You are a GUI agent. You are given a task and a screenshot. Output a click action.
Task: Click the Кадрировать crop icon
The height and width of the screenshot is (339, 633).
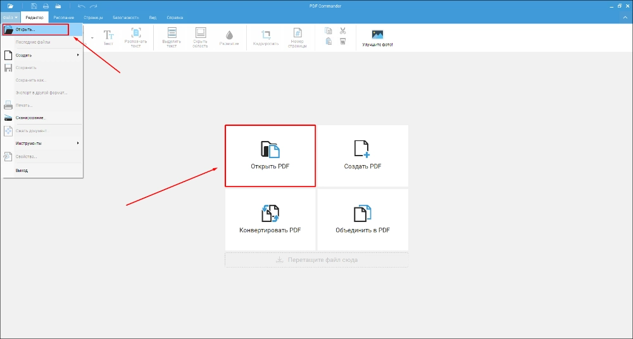266,35
